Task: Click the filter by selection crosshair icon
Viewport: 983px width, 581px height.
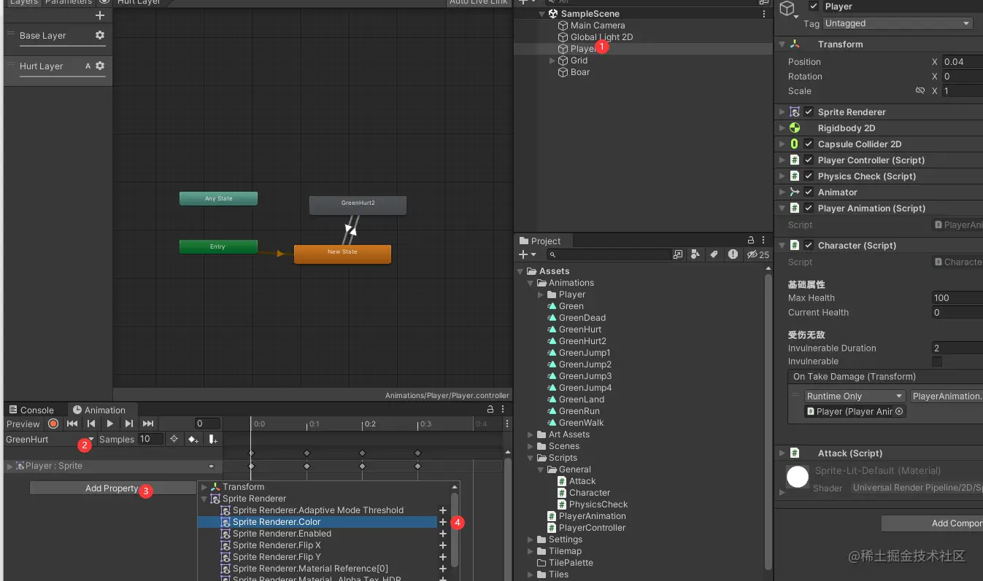Action: (174, 439)
